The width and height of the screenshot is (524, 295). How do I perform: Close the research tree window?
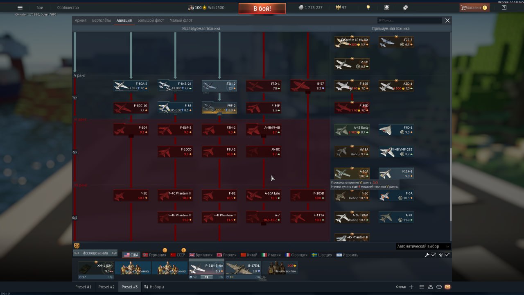click(x=447, y=20)
